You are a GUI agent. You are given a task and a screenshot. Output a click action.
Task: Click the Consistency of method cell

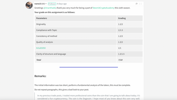[76, 36]
